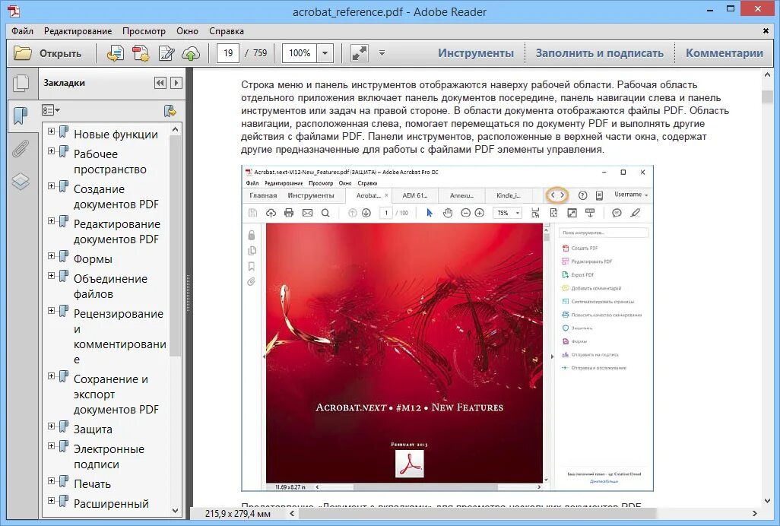Expand the Сохранение и экспорт bookmark
This screenshot has width=780, height=526.
click(x=51, y=375)
